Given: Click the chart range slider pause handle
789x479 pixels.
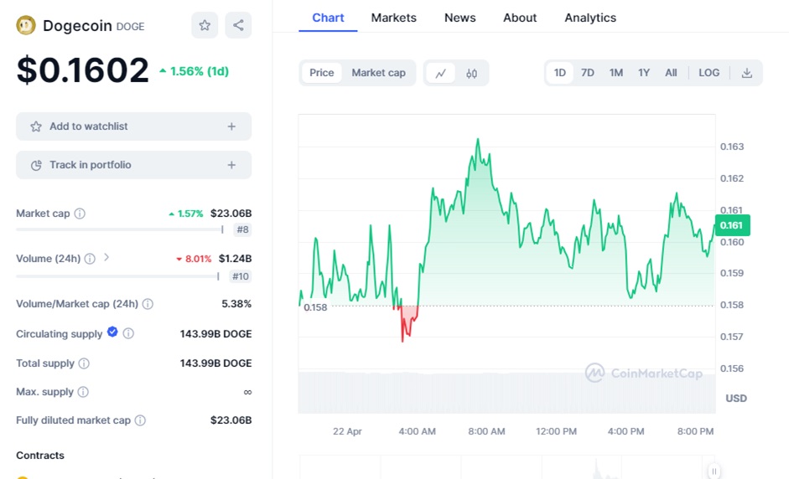Looking at the screenshot, I should point(714,471).
